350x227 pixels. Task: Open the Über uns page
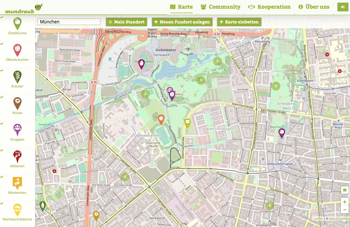point(314,7)
